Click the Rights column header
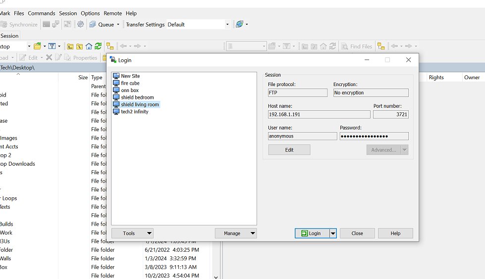The image size is (485, 279). point(444,78)
